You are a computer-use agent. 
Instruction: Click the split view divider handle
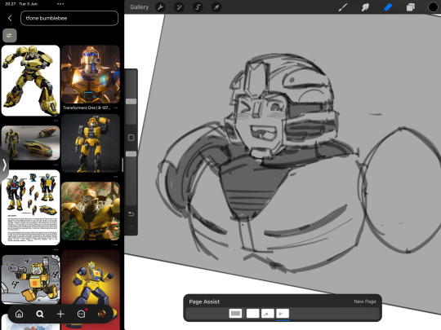pos(122,165)
